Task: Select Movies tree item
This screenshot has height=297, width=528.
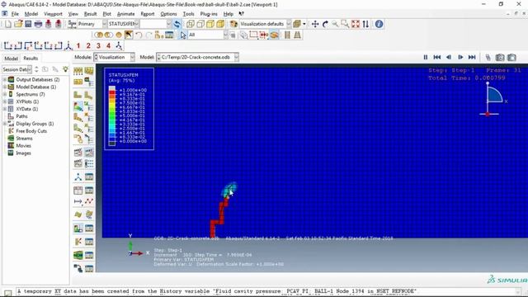Action: point(23,146)
